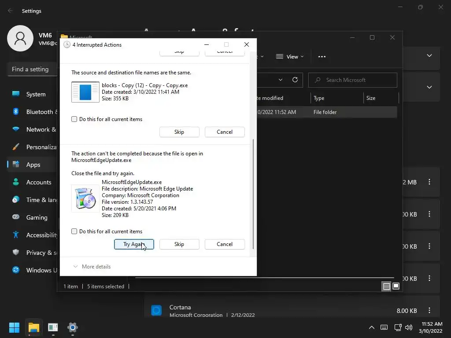Image resolution: width=451 pixels, height=338 pixels.
Task: Select the File folder row in Explorer
Action: 327,112
